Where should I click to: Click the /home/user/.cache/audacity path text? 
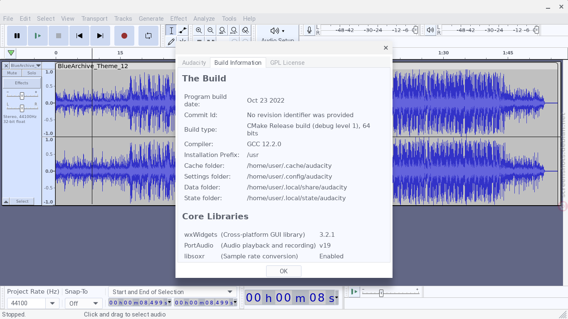coord(289,166)
